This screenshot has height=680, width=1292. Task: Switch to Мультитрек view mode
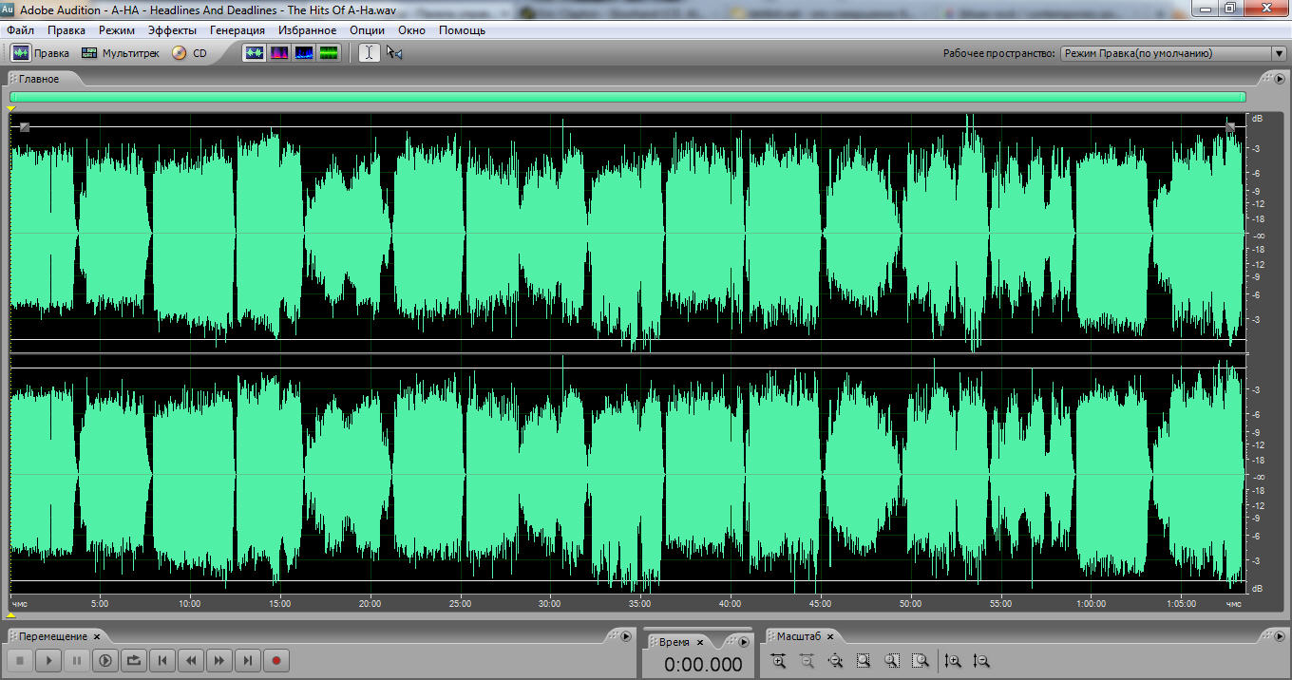pyautogui.click(x=121, y=53)
